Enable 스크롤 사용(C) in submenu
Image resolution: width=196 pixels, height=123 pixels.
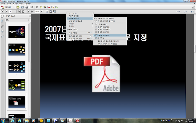[x=110, y=24]
